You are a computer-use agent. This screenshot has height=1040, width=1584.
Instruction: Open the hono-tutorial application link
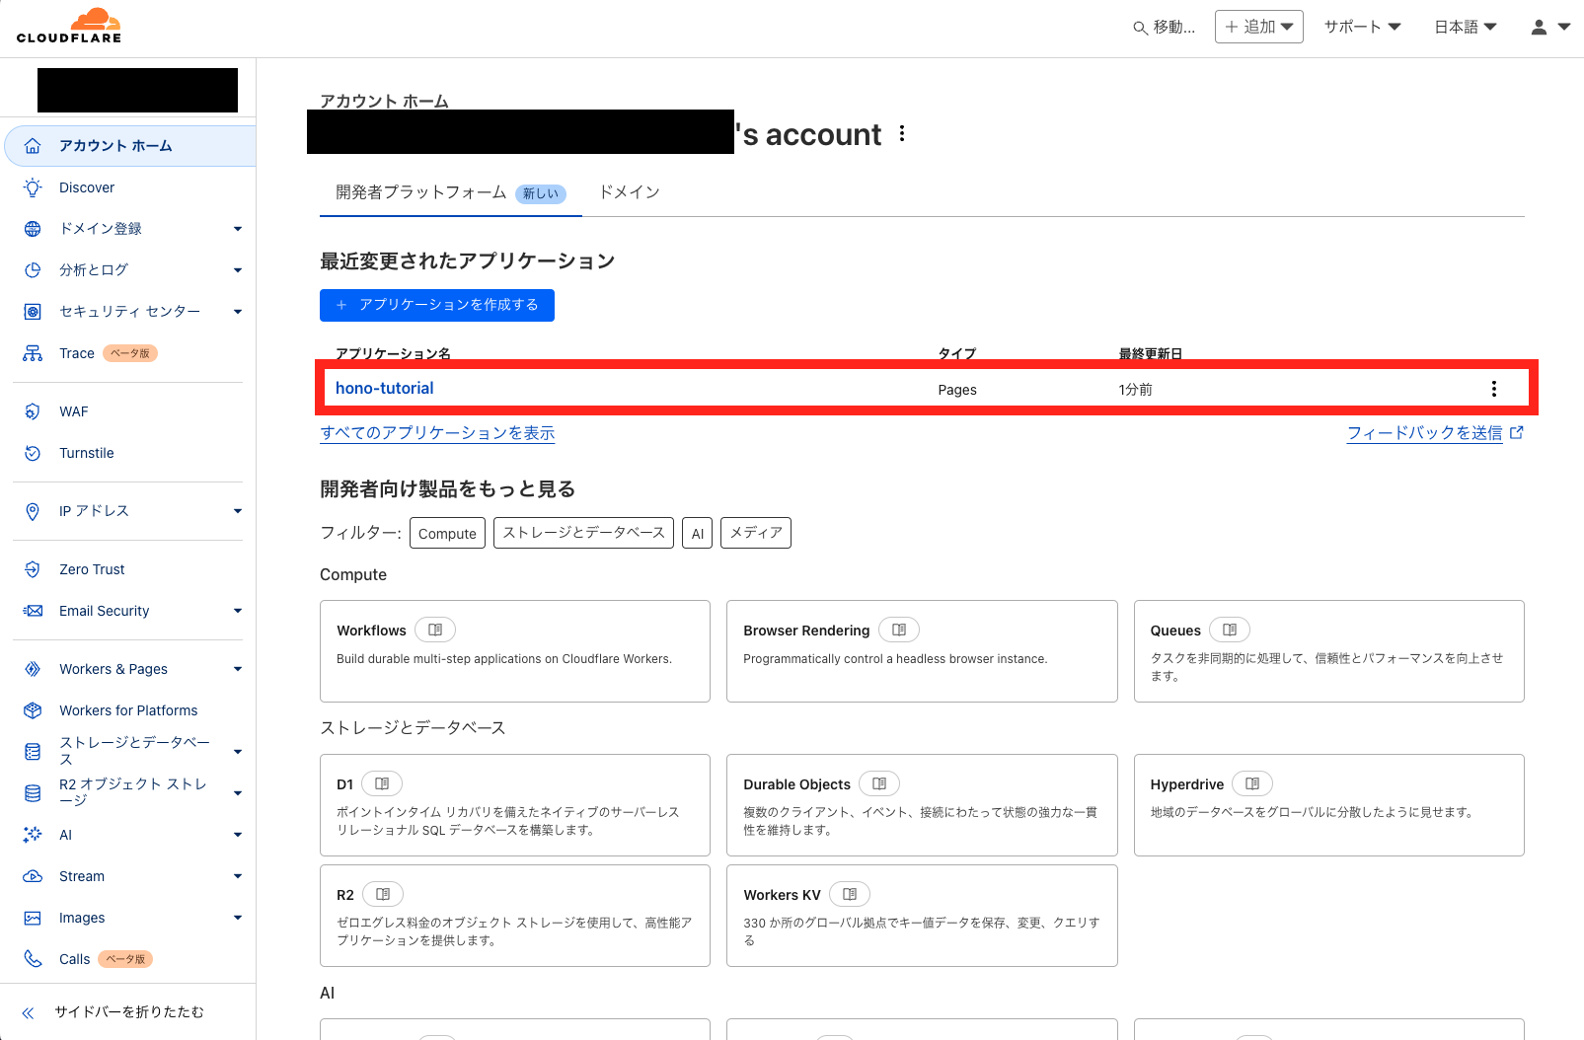click(384, 388)
